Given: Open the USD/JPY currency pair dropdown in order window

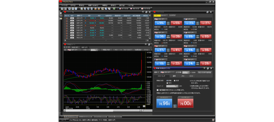Looking at the screenshot, I should (167, 72).
